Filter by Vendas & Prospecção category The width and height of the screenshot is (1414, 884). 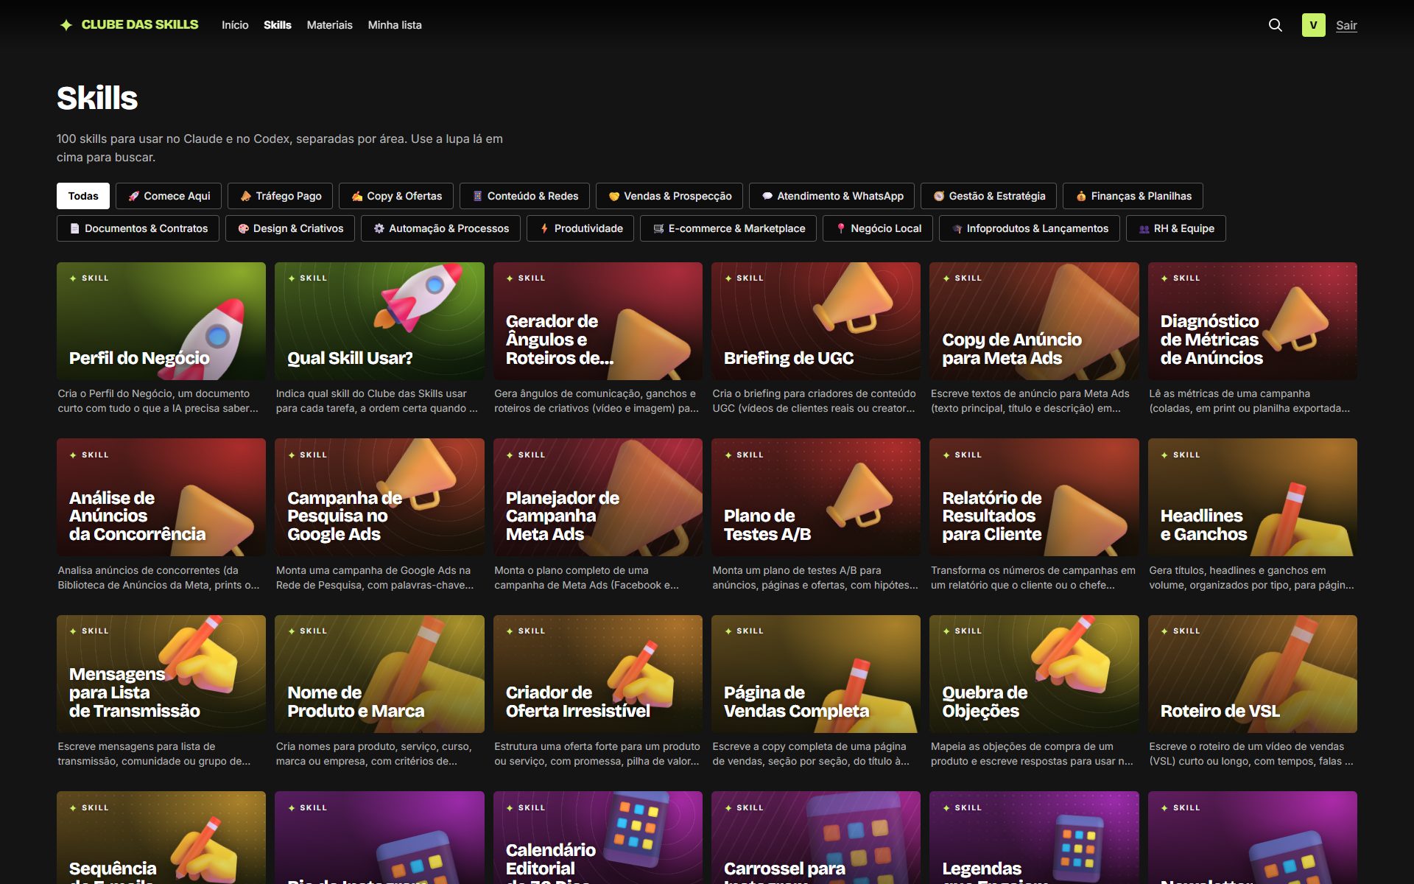tap(669, 196)
